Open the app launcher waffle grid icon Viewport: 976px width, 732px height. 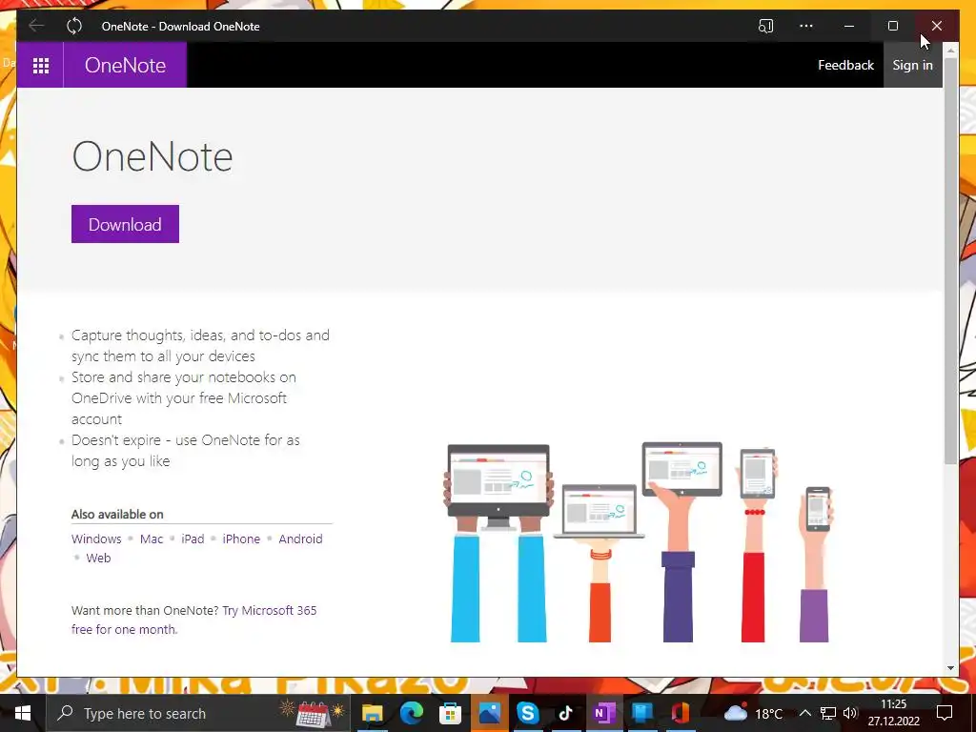pos(40,66)
